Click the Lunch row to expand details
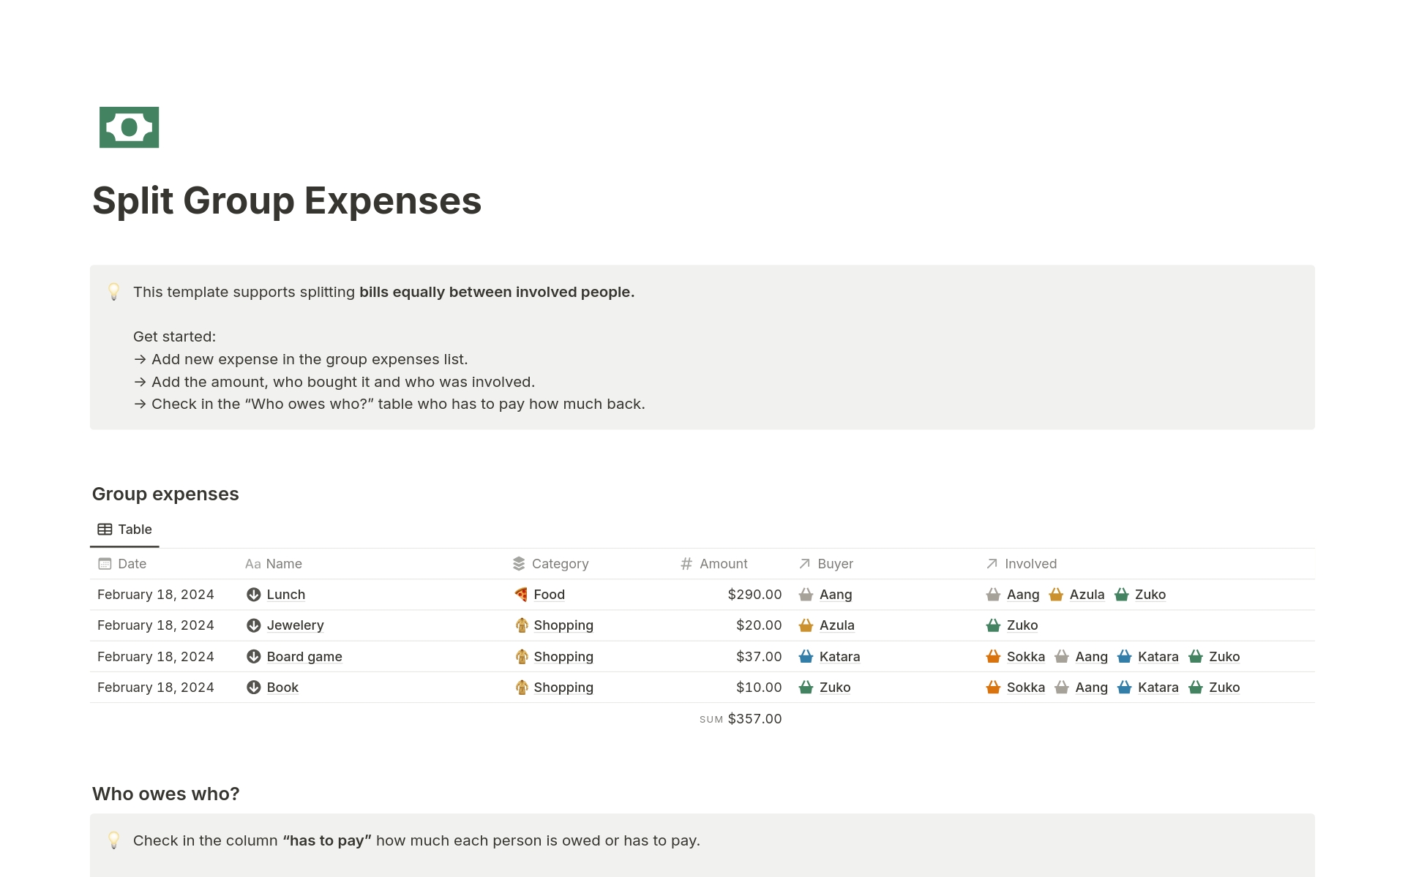Viewport: 1405px width, 877px height. point(285,594)
